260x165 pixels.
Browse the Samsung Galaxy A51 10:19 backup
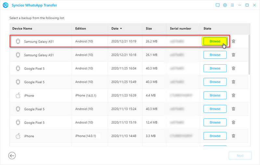tap(215, 41)
